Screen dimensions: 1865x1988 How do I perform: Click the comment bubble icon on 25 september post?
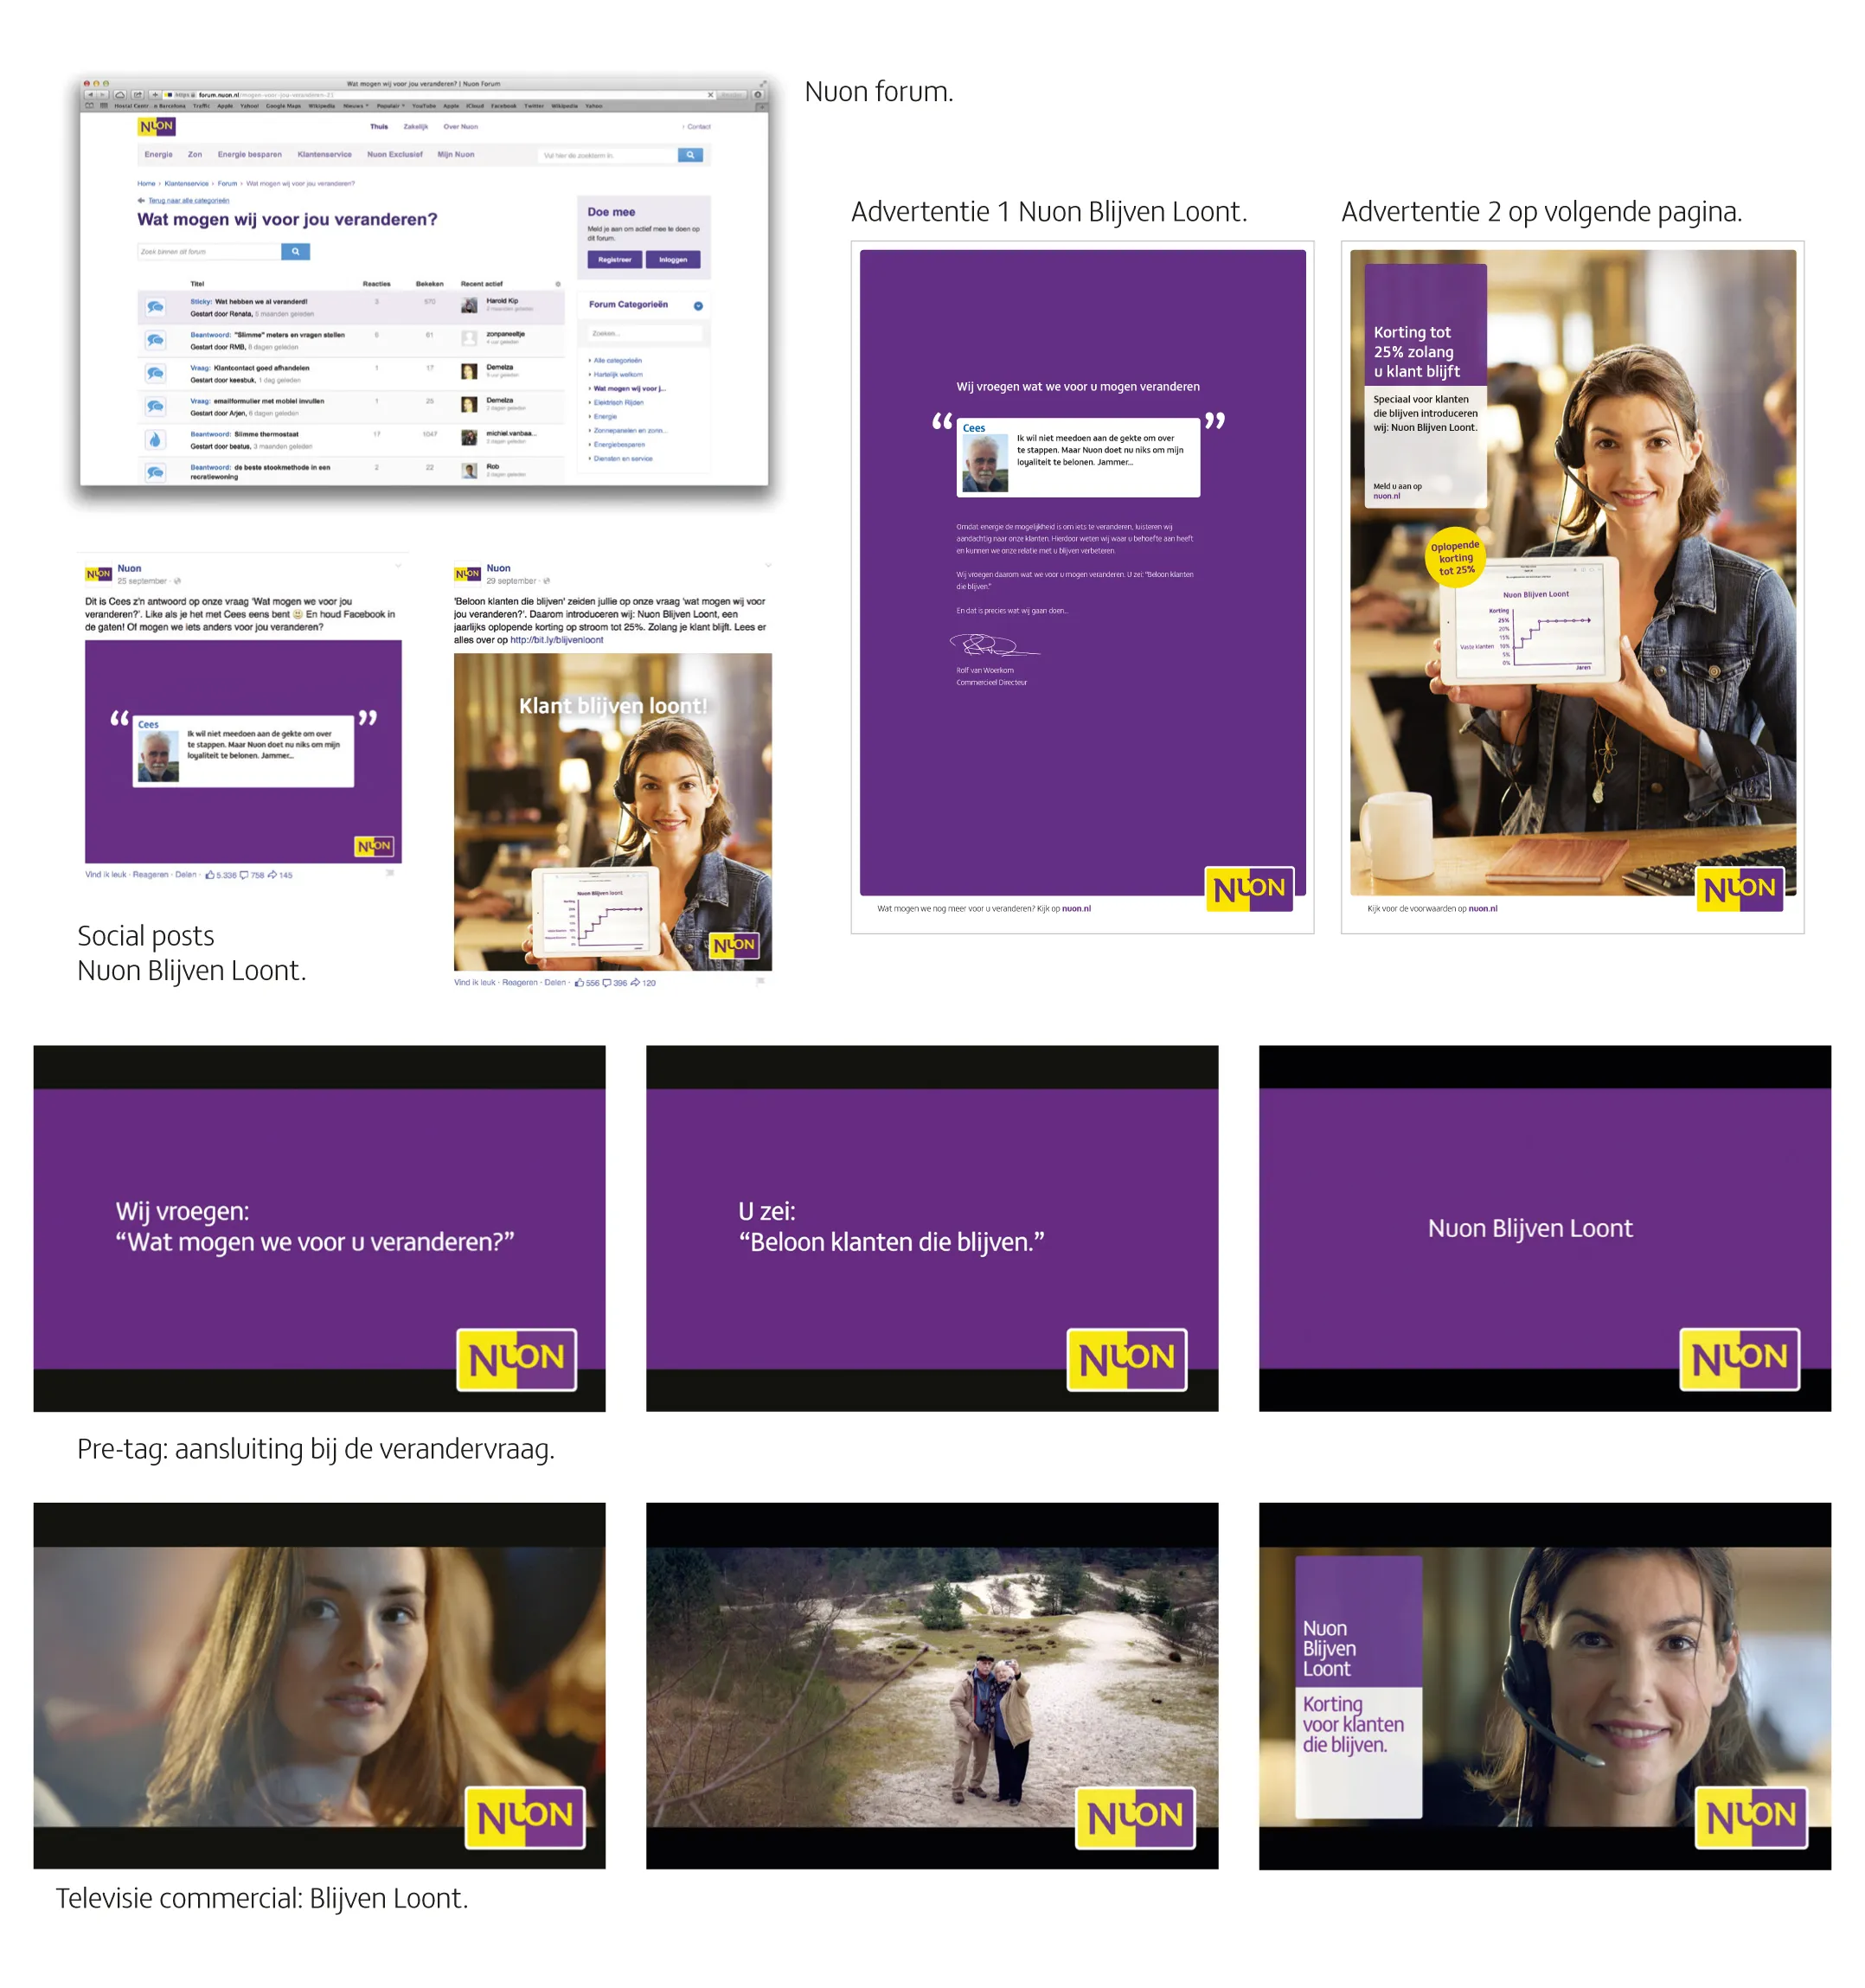pyautogui.click(x=244, y=875)
